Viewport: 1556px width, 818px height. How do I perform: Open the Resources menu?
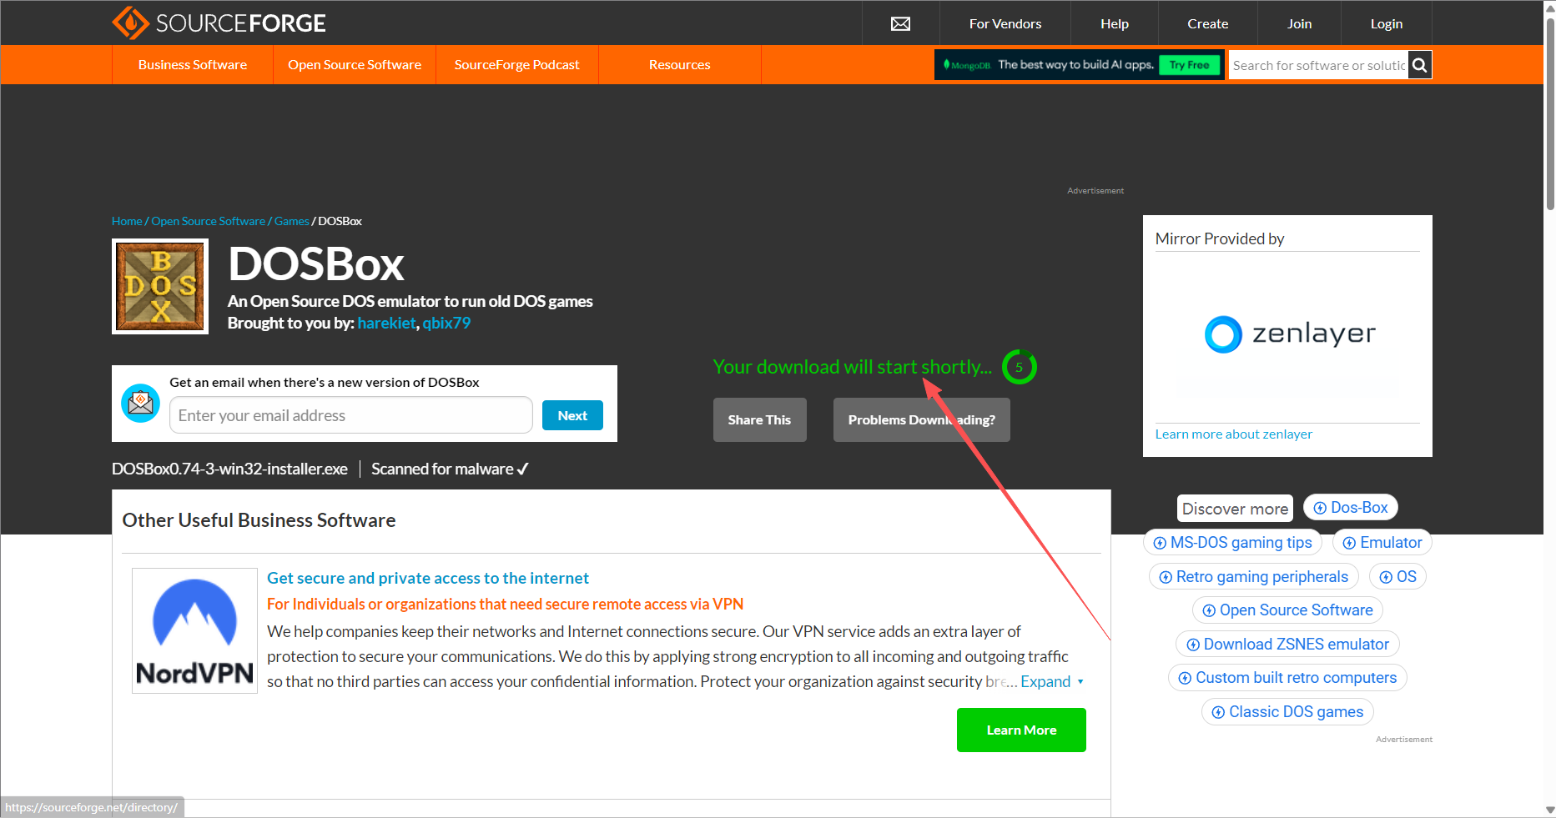tap(679, 65)
